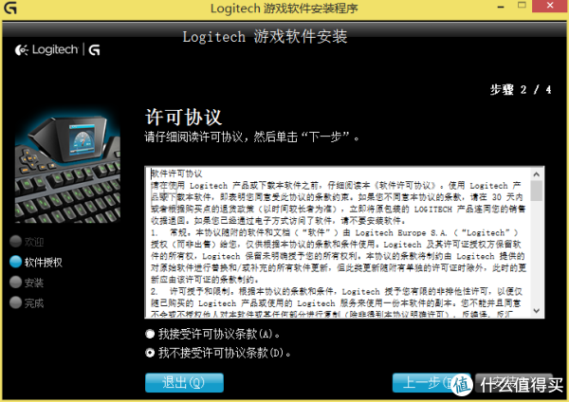
Task: Click the license scrollbar down arrow
Action: point(537,311)
